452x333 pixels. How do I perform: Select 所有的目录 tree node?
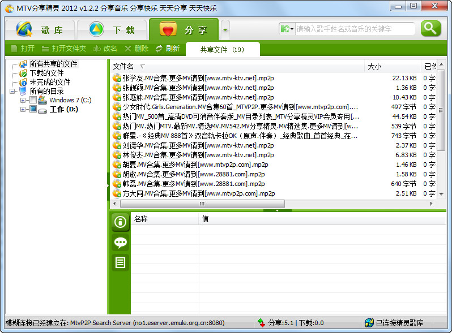[46, 91]
